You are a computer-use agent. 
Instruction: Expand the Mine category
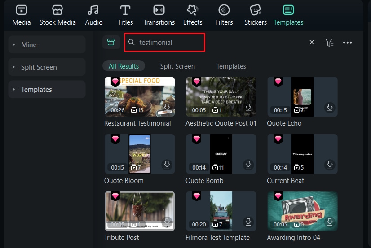pyautogui.click(x=47, y=44)
